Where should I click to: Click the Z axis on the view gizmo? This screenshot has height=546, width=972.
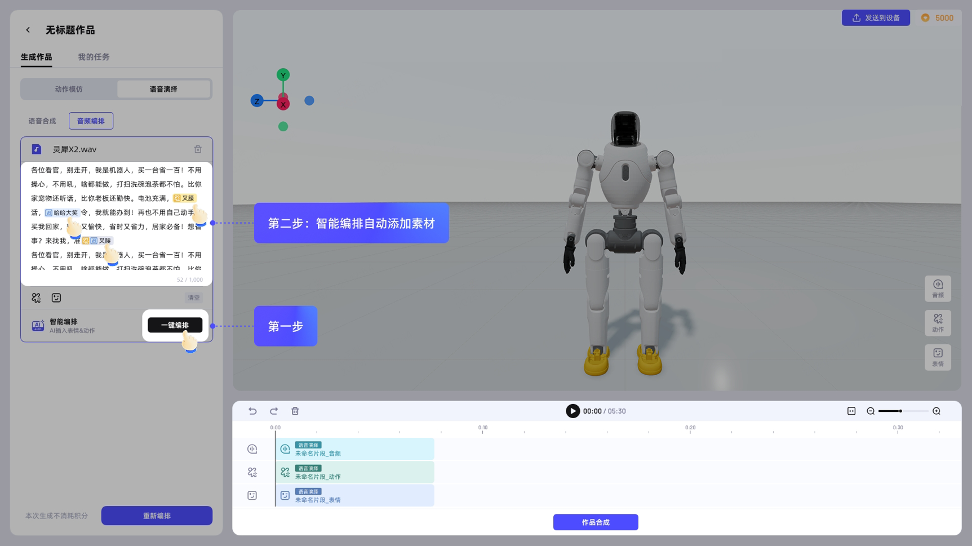257,101
